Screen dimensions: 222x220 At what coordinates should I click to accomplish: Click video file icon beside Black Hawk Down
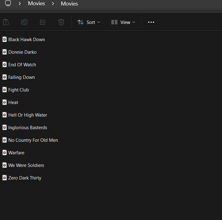[x=5, y=39]
